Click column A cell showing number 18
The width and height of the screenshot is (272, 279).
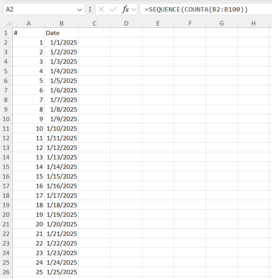[28, 205]
